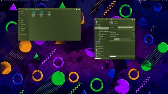This screenshot has width=168, height=94.
Task: Click the undo arrow in Menu Editor toolbar
Action: point(102,19)
